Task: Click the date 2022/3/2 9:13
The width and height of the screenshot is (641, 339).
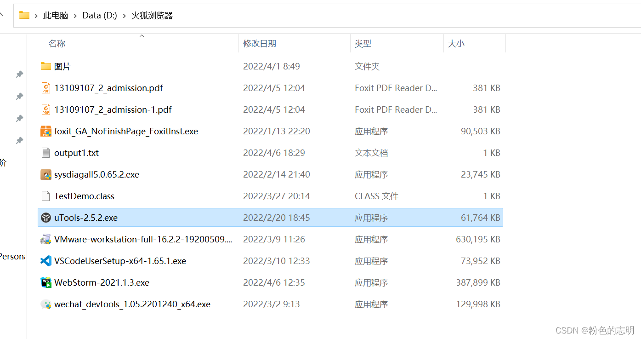Action: click(272, 304)
